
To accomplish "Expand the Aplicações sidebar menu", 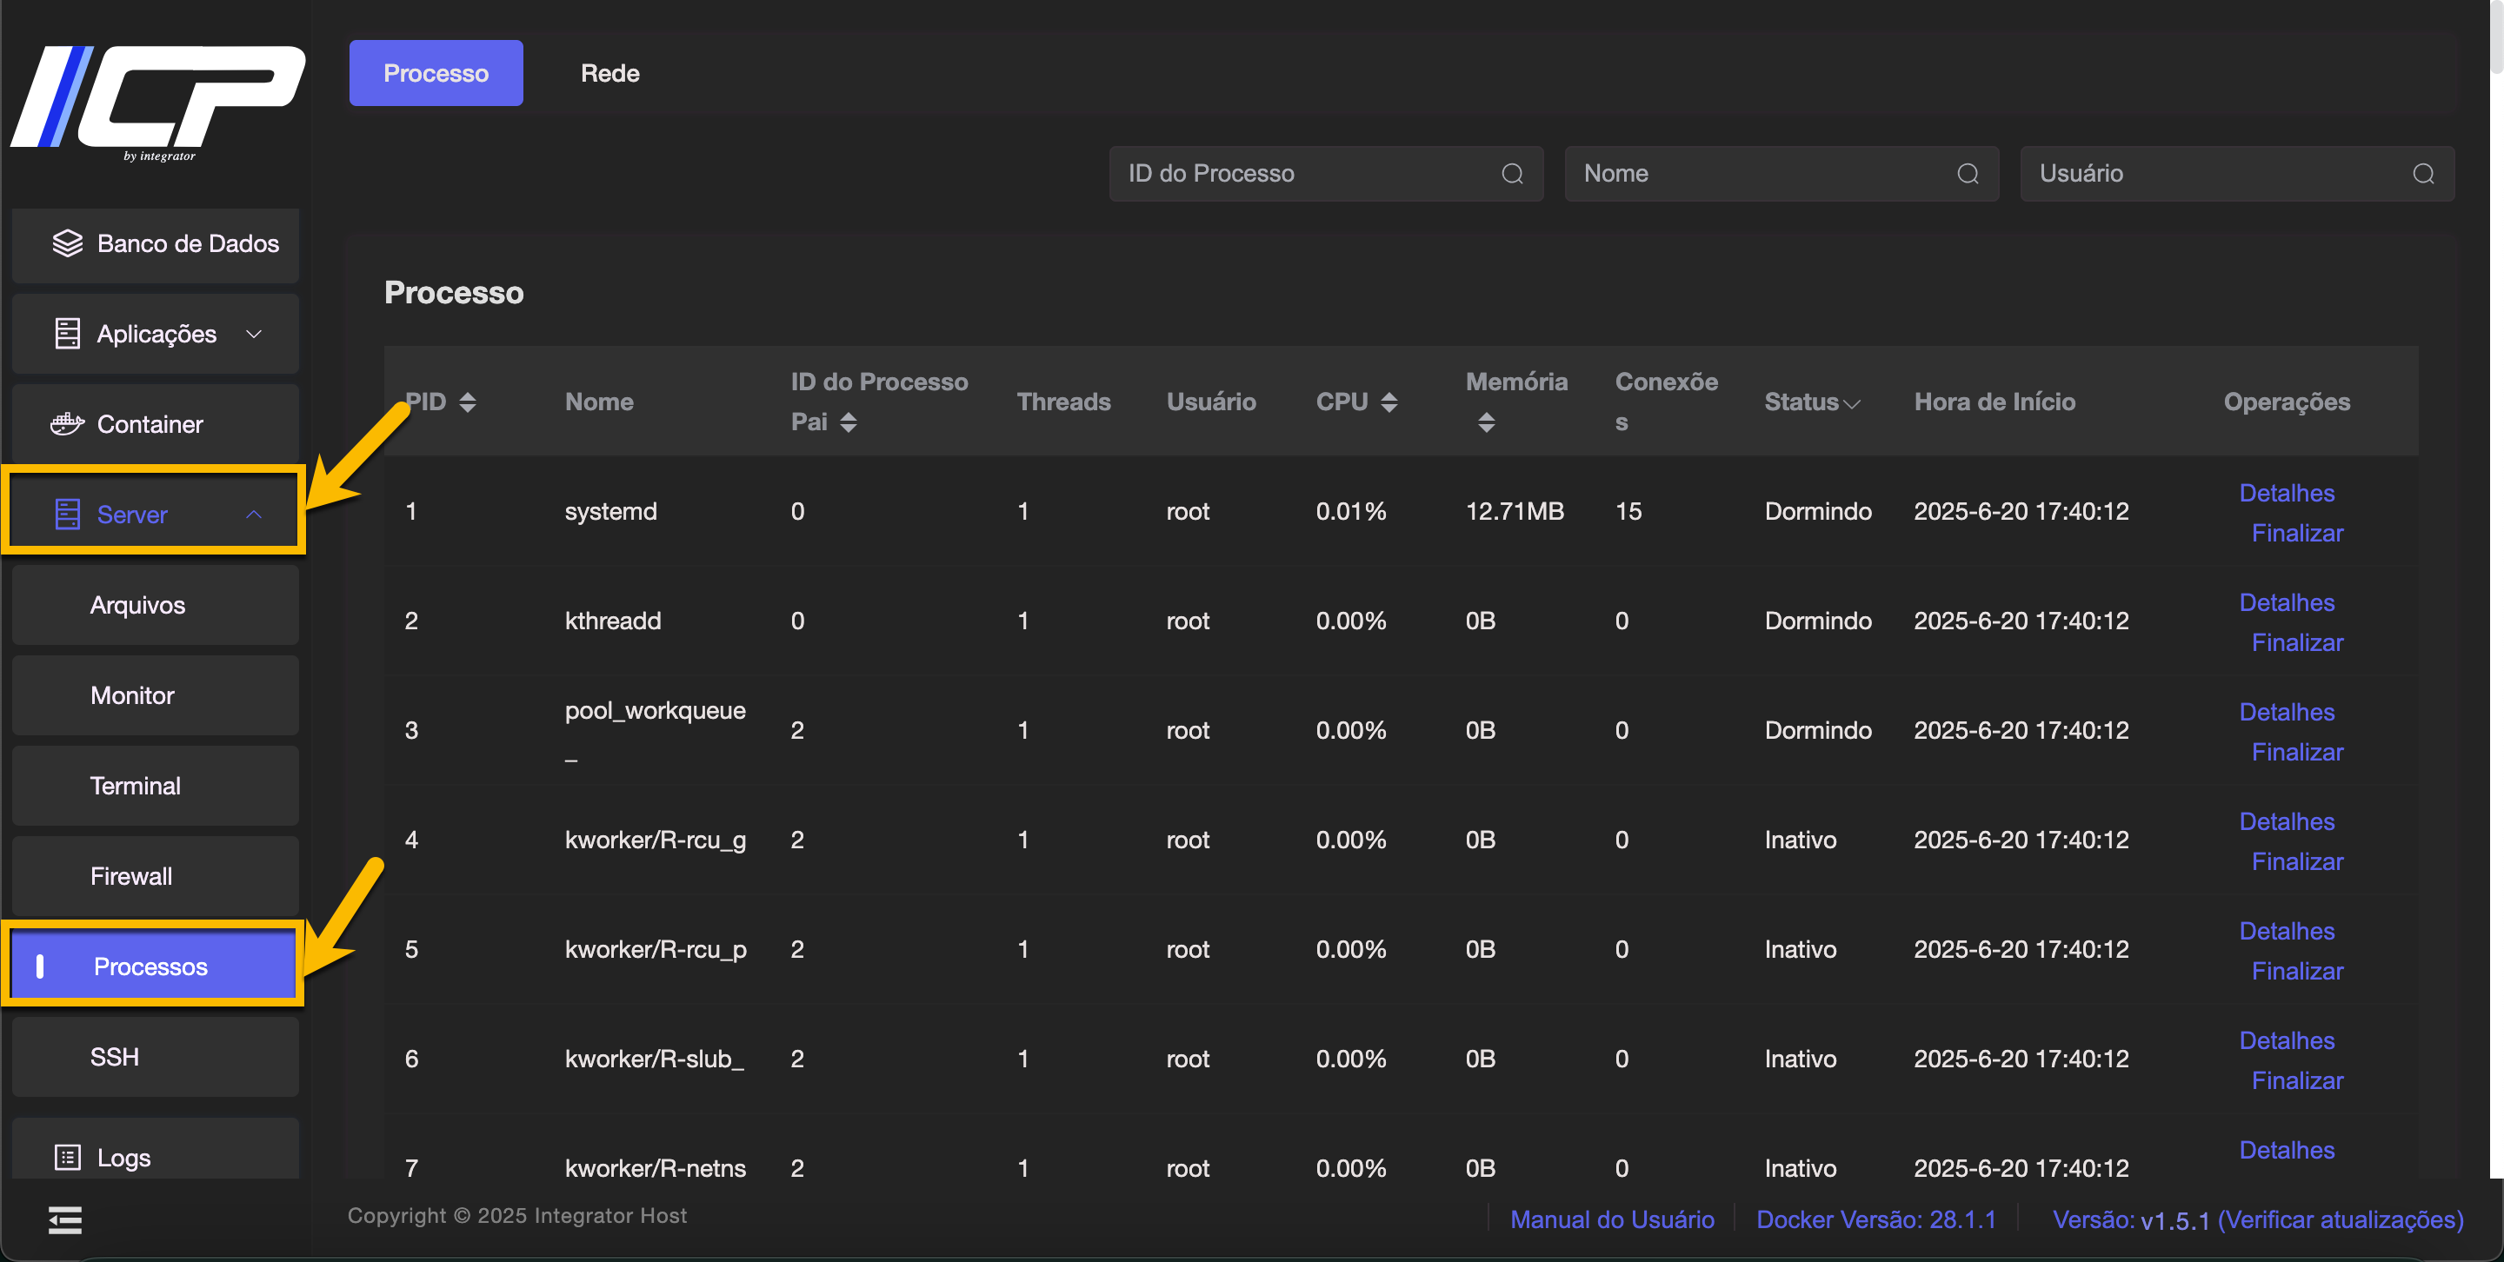I will [156, 335].
